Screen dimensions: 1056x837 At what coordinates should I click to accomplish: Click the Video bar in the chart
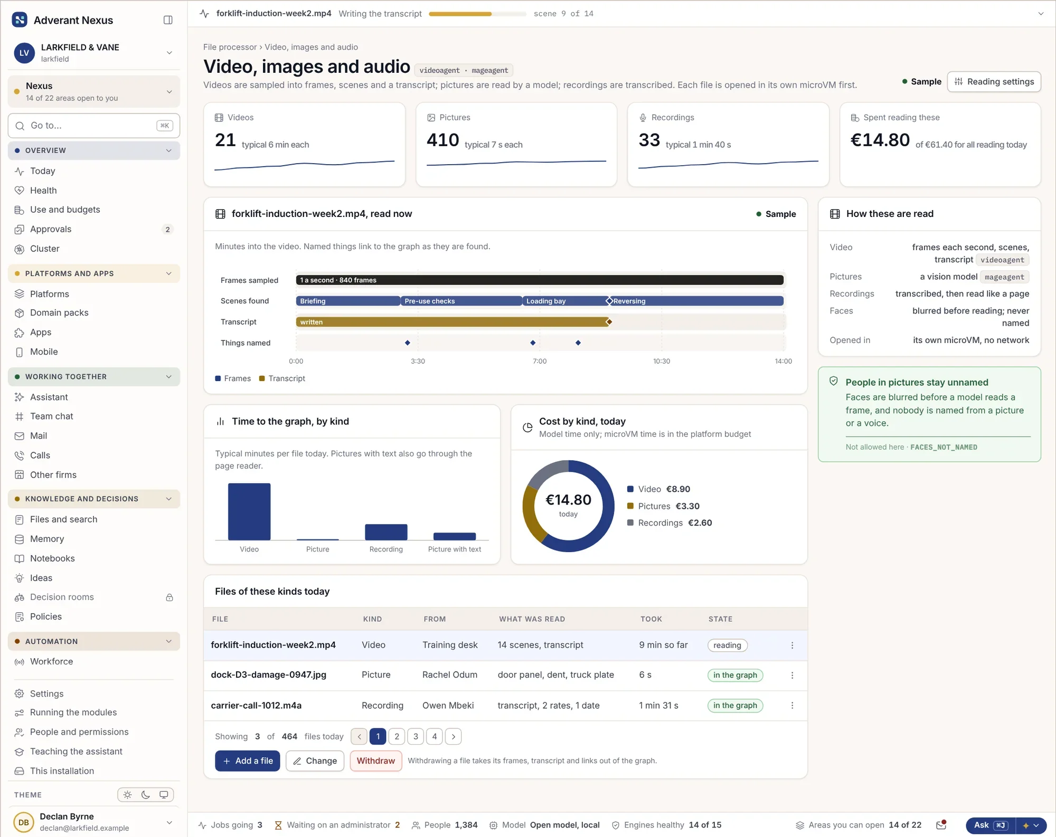[249, 511]
